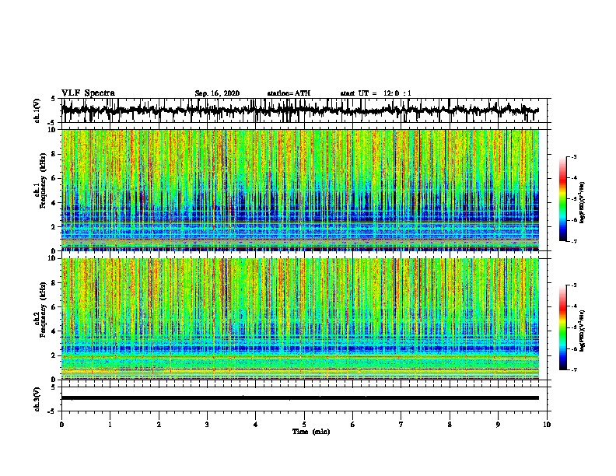Click time axis tick label "8"
The width and height of the screenshot is (616, 476).
(x=450, y=425)
